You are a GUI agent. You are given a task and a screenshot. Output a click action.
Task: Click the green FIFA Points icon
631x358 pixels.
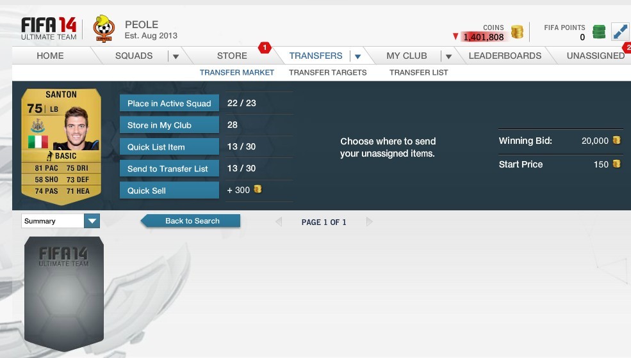(599, 32)
